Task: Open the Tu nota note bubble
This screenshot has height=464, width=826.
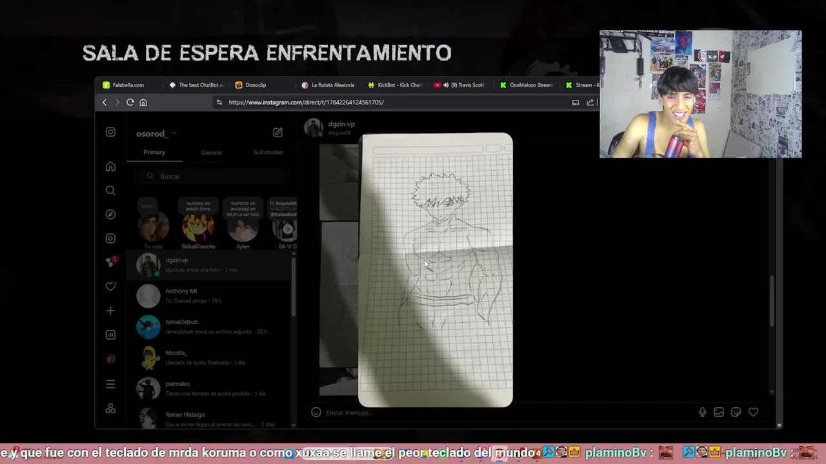Action: point(153,225)
